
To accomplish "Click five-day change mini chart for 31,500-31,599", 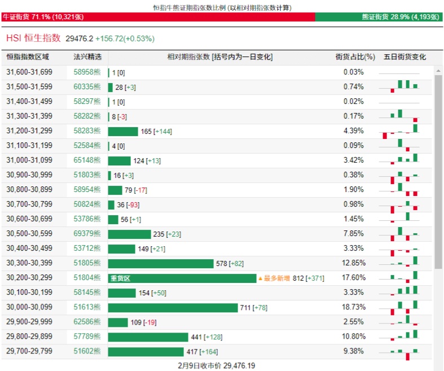I will [x=399, y=86].
